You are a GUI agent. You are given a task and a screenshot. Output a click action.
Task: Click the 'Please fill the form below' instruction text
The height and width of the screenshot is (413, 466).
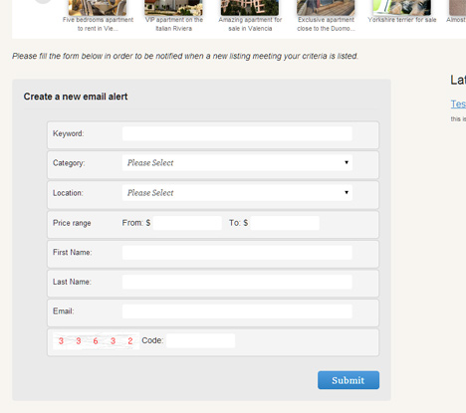coord(185,56)
